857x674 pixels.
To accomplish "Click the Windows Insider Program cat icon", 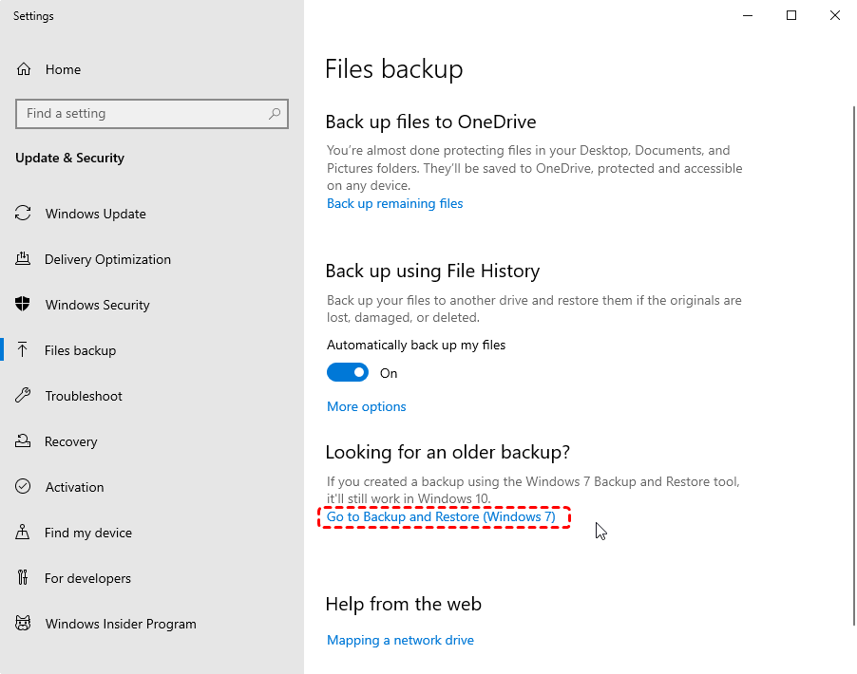I will 23,623.
